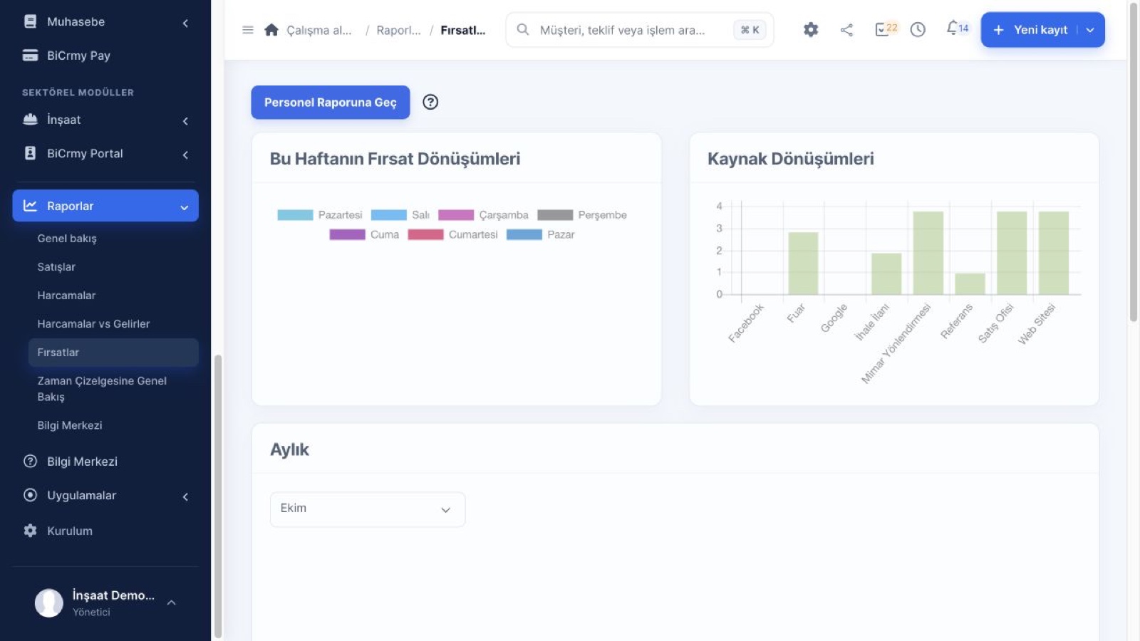Click the share icon in header
This screenshot has width=1140, height=641.
coord(846,30)
